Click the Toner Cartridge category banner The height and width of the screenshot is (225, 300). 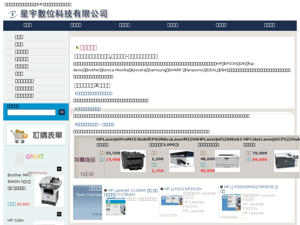(87, 202)
